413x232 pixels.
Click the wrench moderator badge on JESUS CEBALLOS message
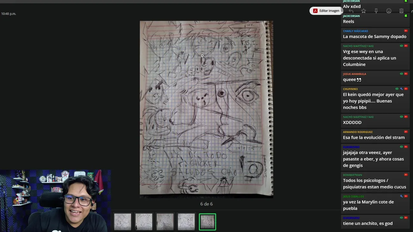point(401,196)
